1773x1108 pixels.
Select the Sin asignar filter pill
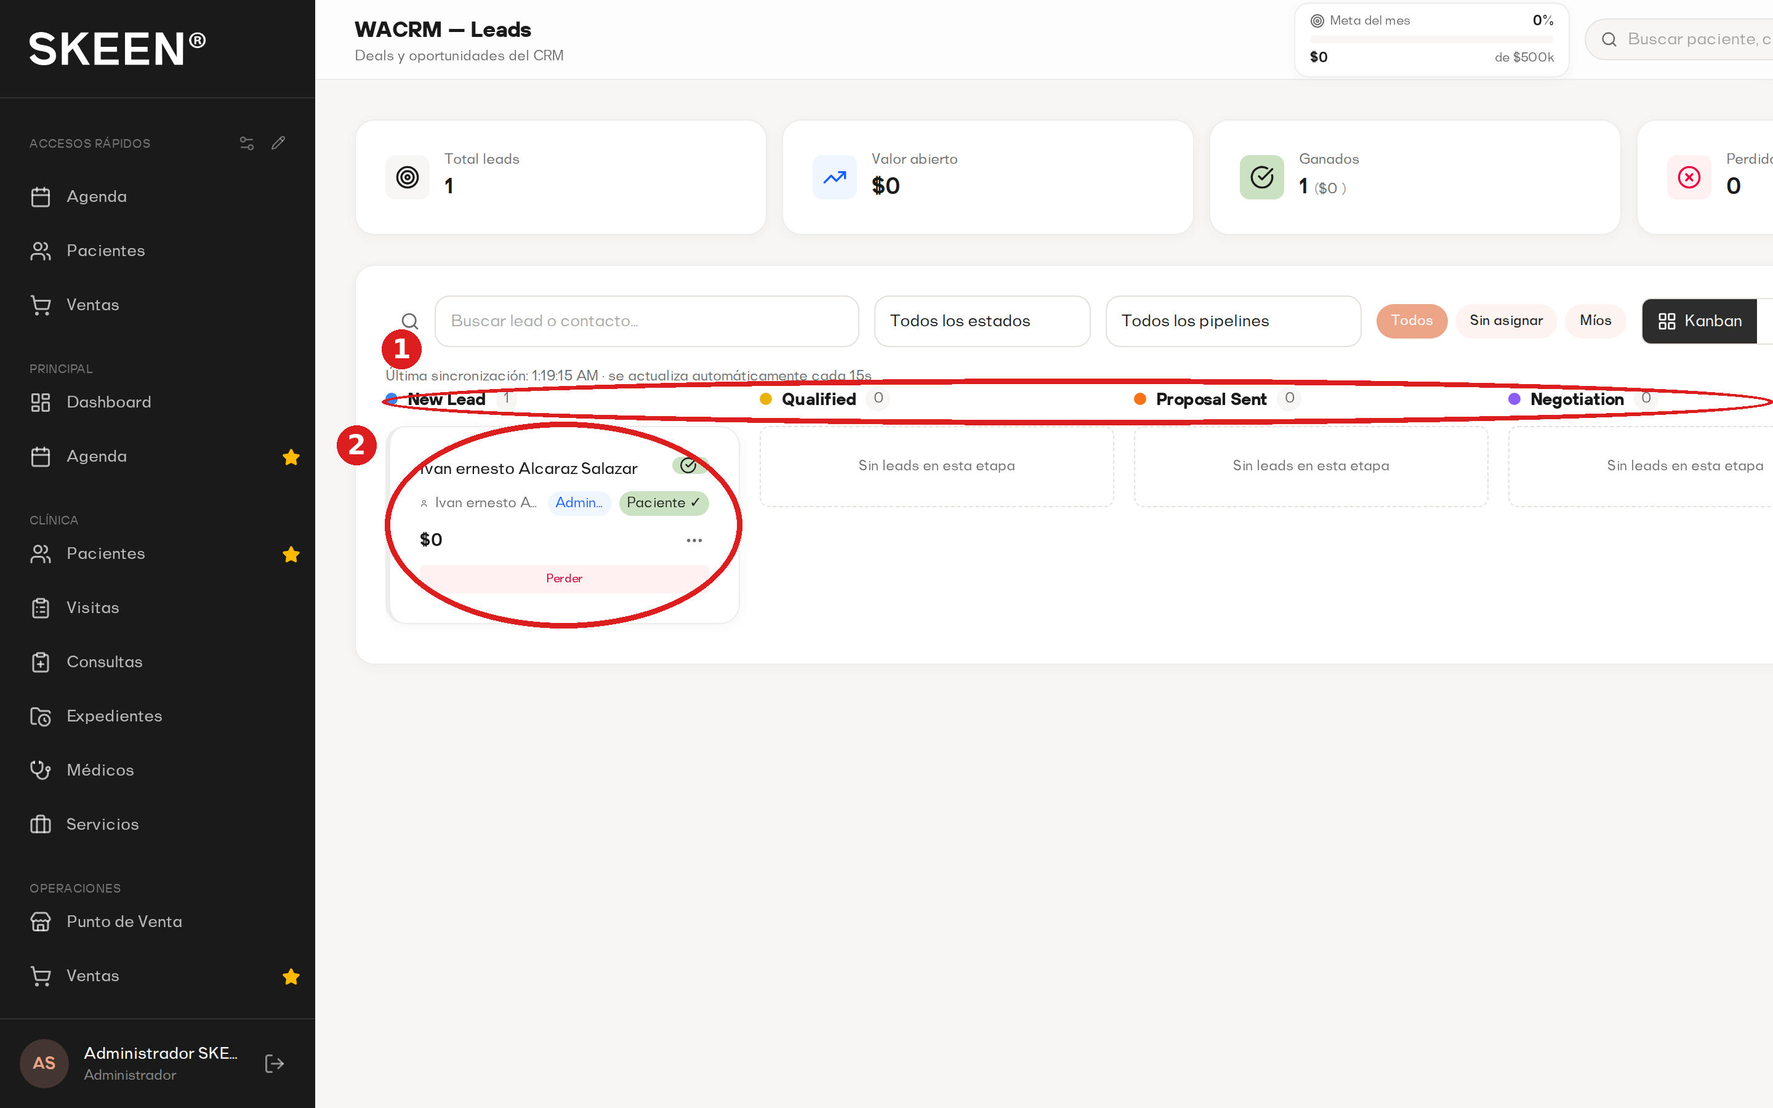[1506, 321]
